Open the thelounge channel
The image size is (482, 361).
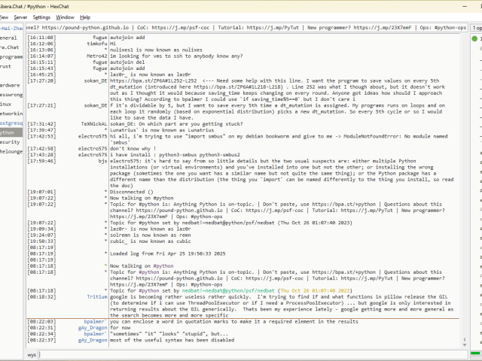[11, 150]
